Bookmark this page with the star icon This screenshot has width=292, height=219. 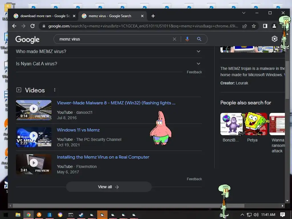[254, 26]
